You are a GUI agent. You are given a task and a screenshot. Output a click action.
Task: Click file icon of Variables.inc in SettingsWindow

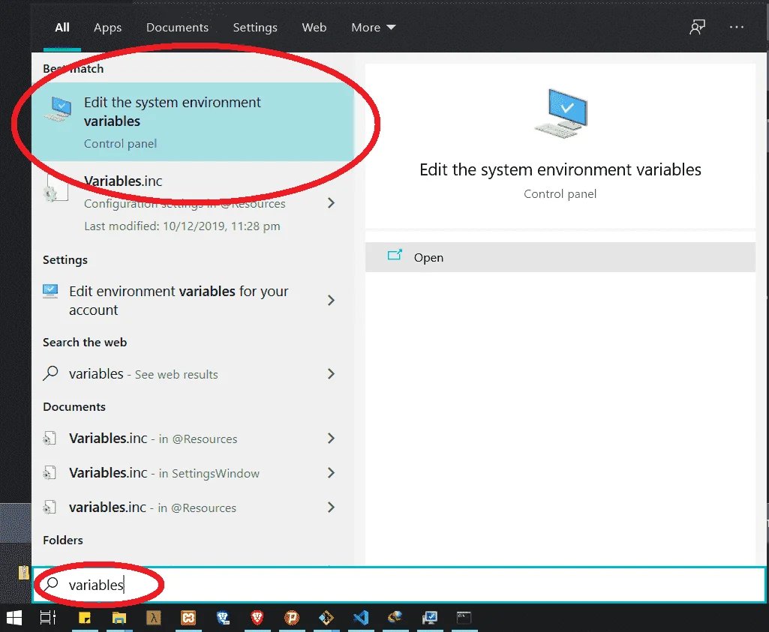click(x=50, y=473)
